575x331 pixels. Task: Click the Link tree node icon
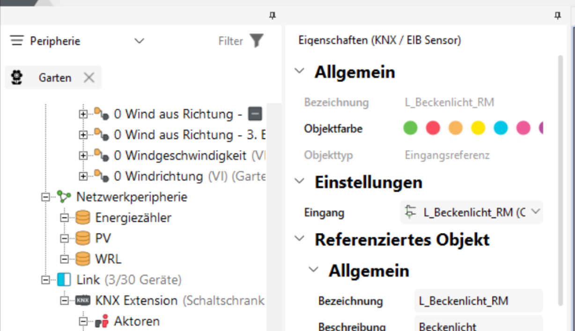(64, 280)
